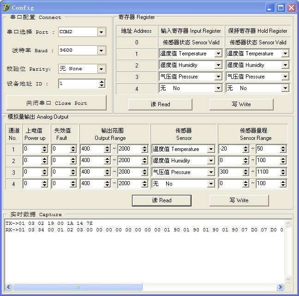The image size is (299, 296).
Task: Adjust channel 3 sensor range 1100 stepper
Action: [283, 172]
